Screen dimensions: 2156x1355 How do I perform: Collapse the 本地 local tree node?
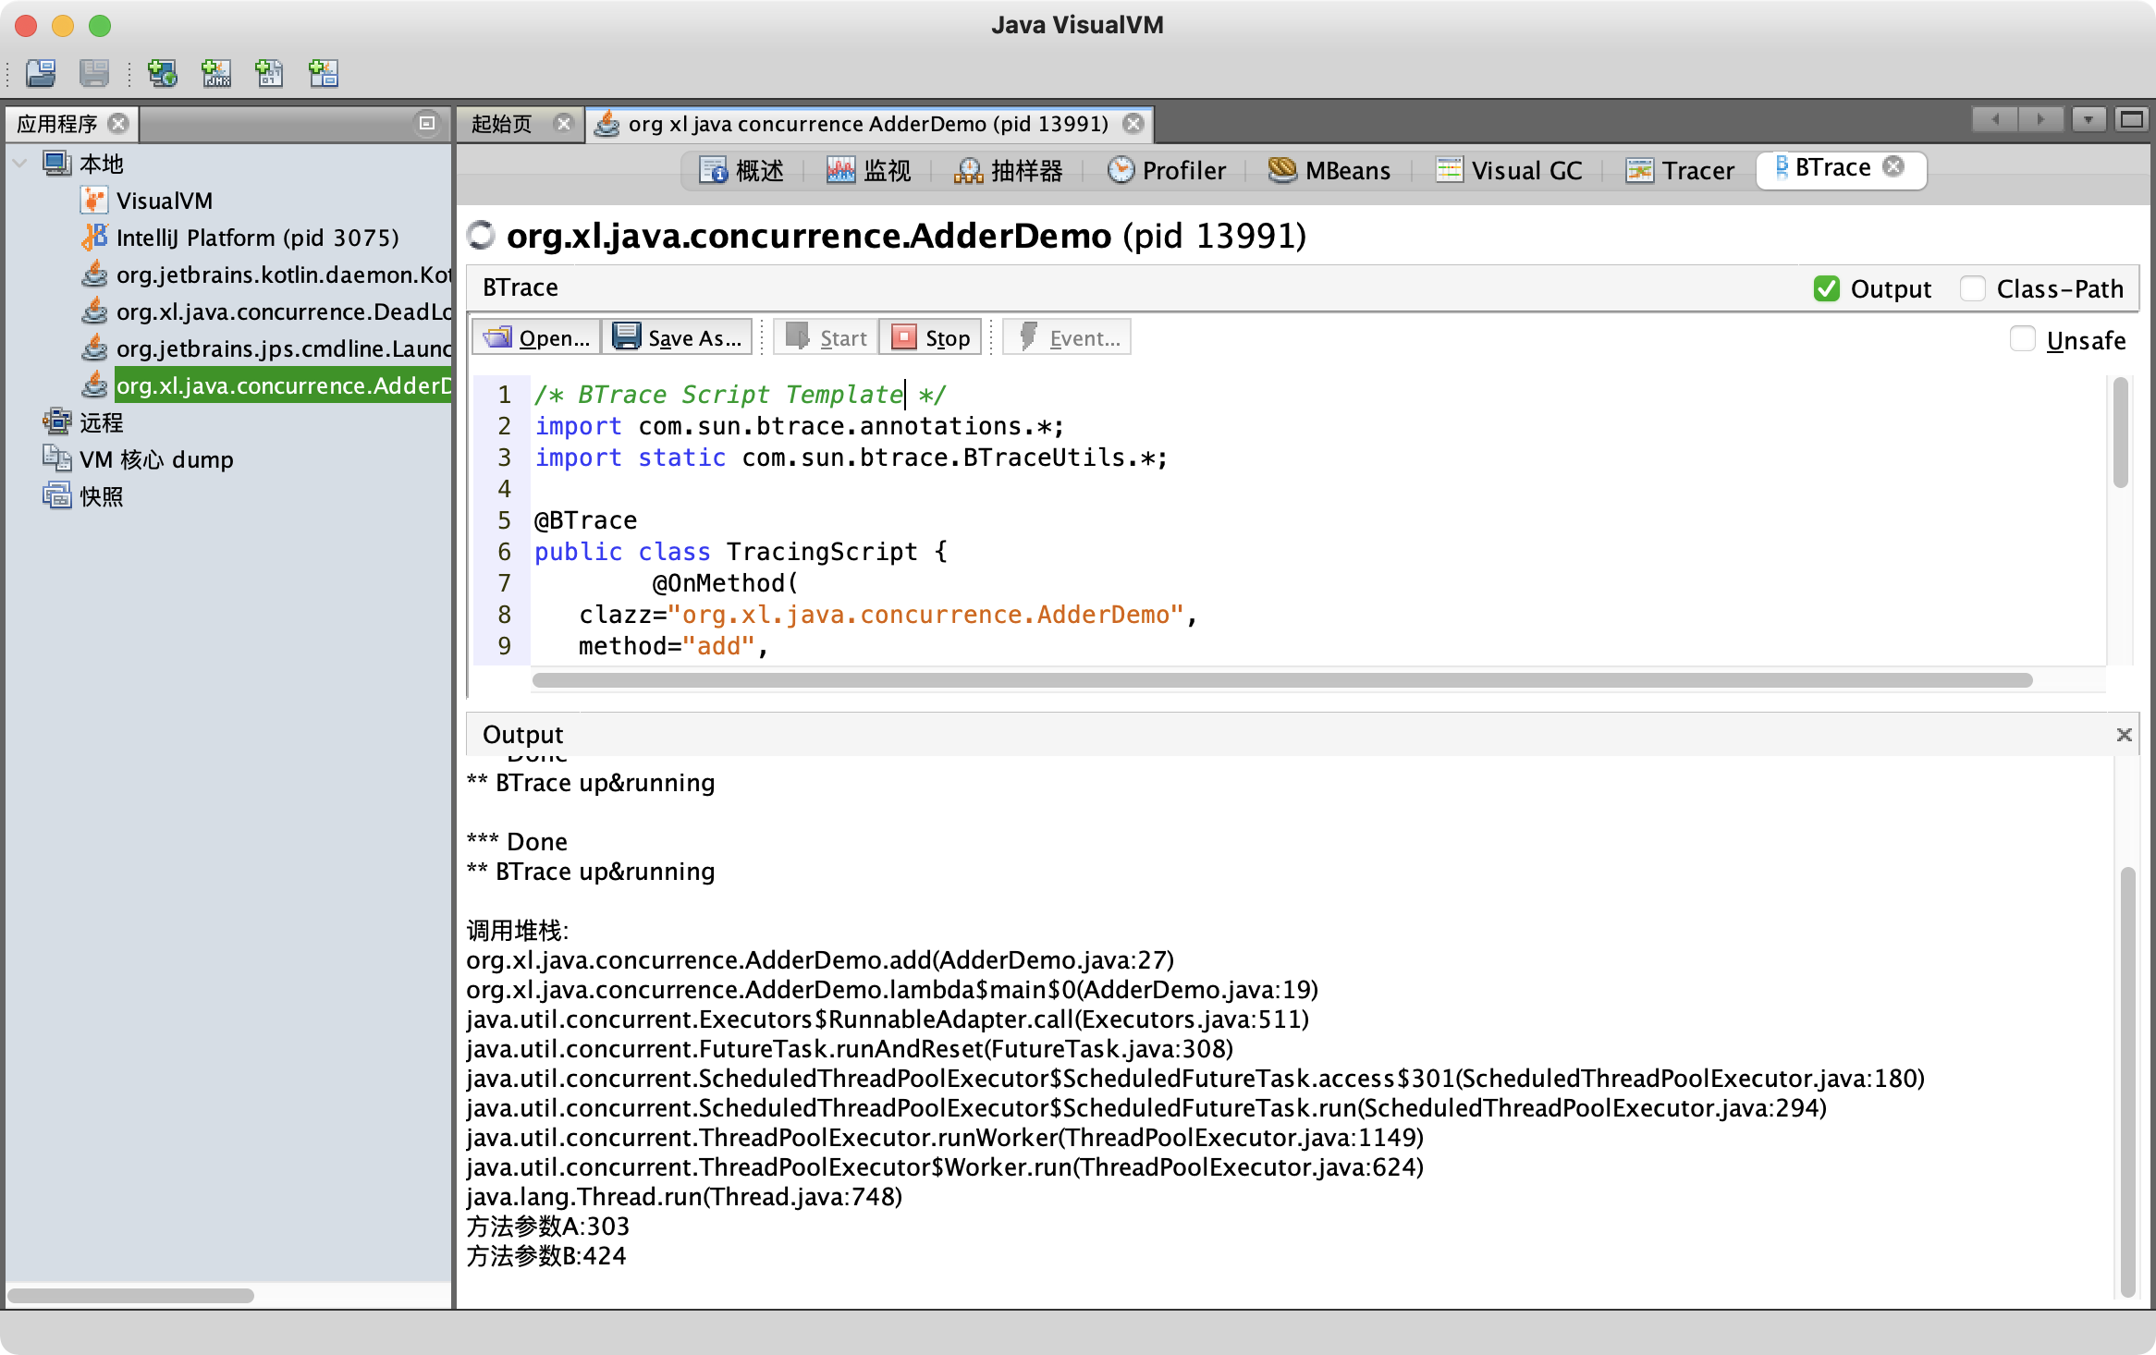(19, 164)
